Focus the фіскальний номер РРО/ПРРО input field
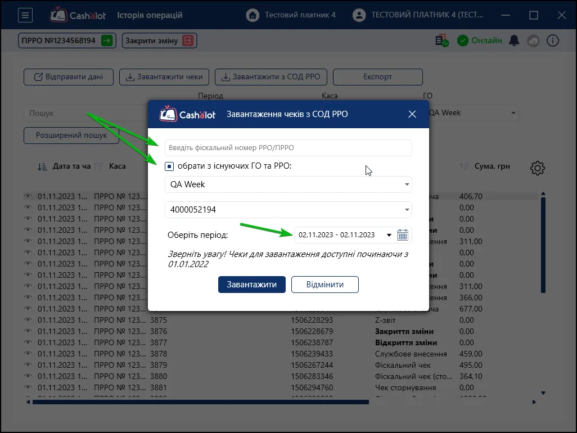The width and height of the screenshot is (577, 433). click(288, 148)
